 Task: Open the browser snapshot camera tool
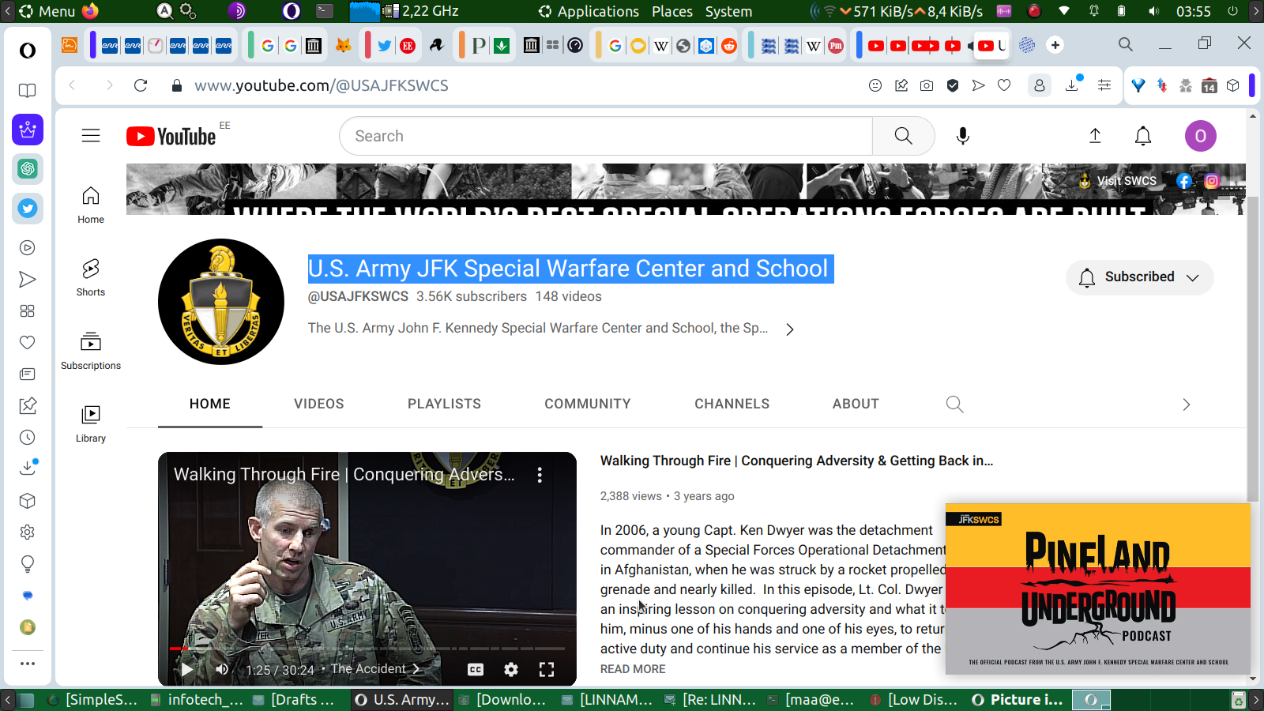[x=927, y=85]
